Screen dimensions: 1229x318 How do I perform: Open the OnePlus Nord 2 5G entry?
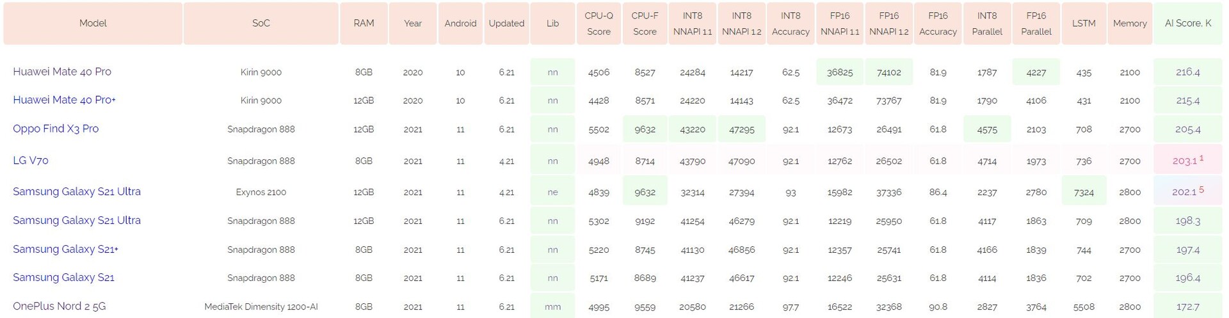pyautogui.click(x=60, y=306)
